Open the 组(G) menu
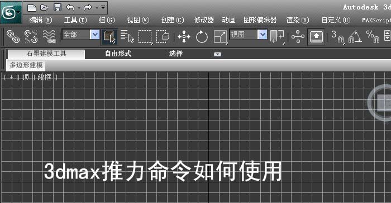This screenshot has height=203, width=391. click(x=107, y=20)
